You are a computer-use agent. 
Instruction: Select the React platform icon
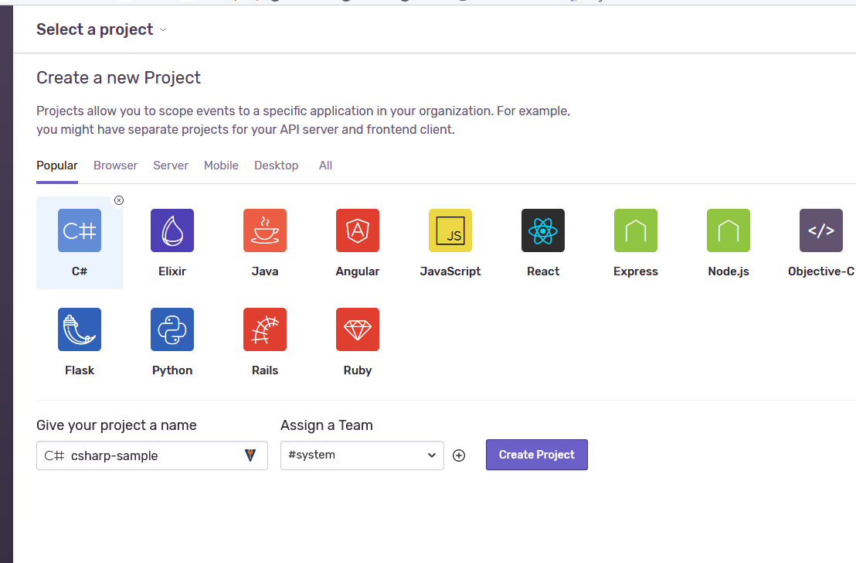pyautogui.click(x=543, y=230)
